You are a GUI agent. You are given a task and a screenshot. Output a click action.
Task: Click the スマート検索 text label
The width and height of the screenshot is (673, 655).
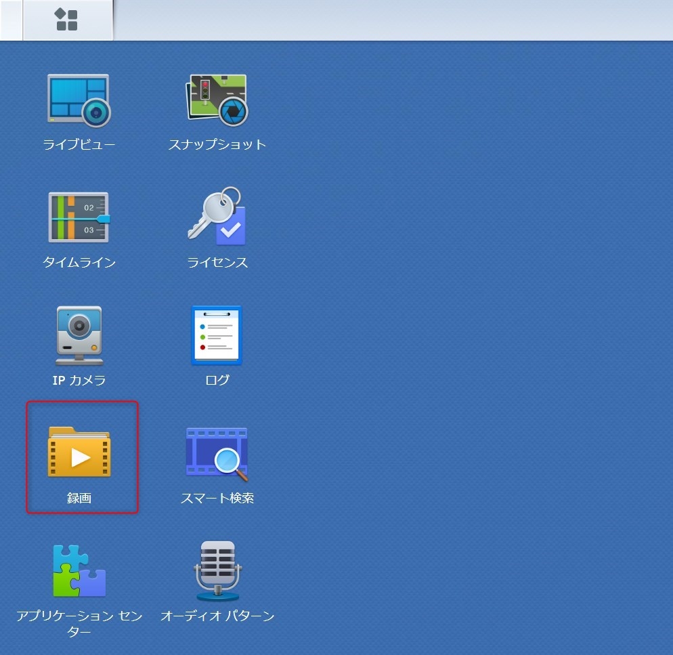click(217, 499)
